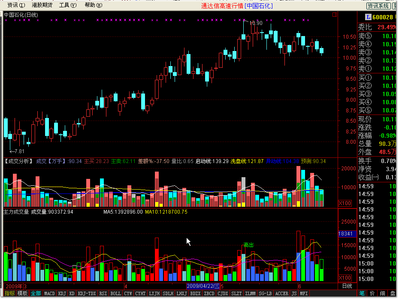
Task: Switch to the ZBCD indicator
Action: 209,293
